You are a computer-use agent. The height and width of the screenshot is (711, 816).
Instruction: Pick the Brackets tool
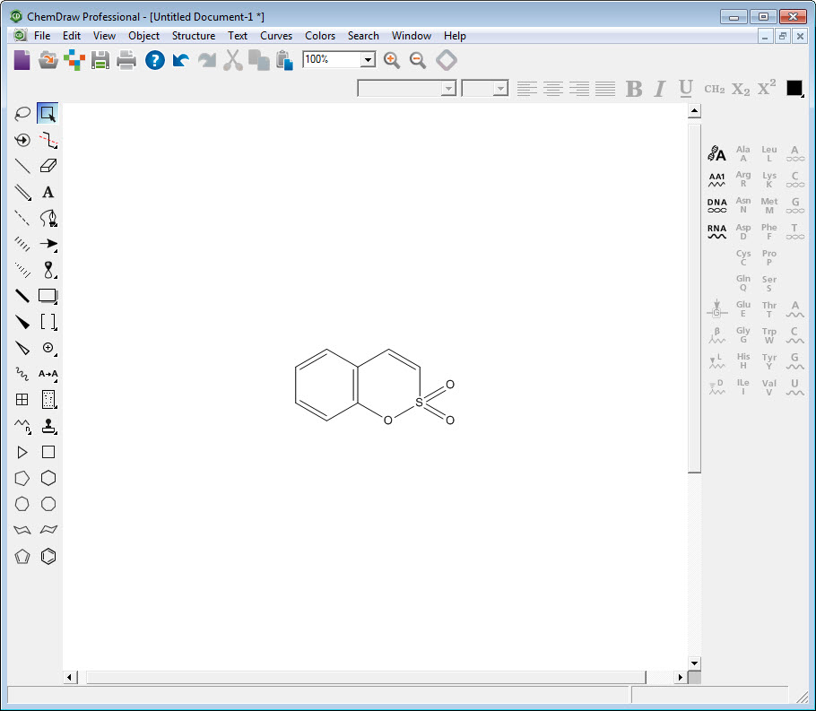[48, 322]
